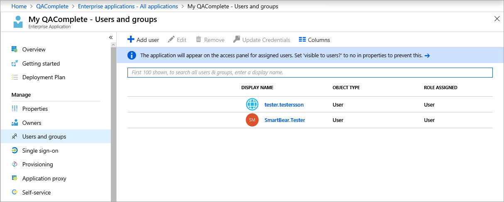Click the tester.testersson globe avatar
This screenshot has width=504, height=202.
(252, 105)
